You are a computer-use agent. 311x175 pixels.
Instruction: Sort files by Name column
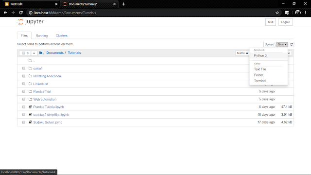click(x=242, y=53)
